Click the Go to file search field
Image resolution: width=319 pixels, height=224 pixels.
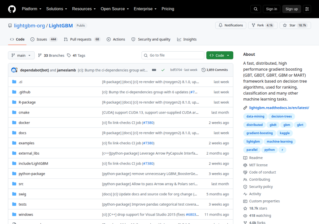[x=173, y=55]
